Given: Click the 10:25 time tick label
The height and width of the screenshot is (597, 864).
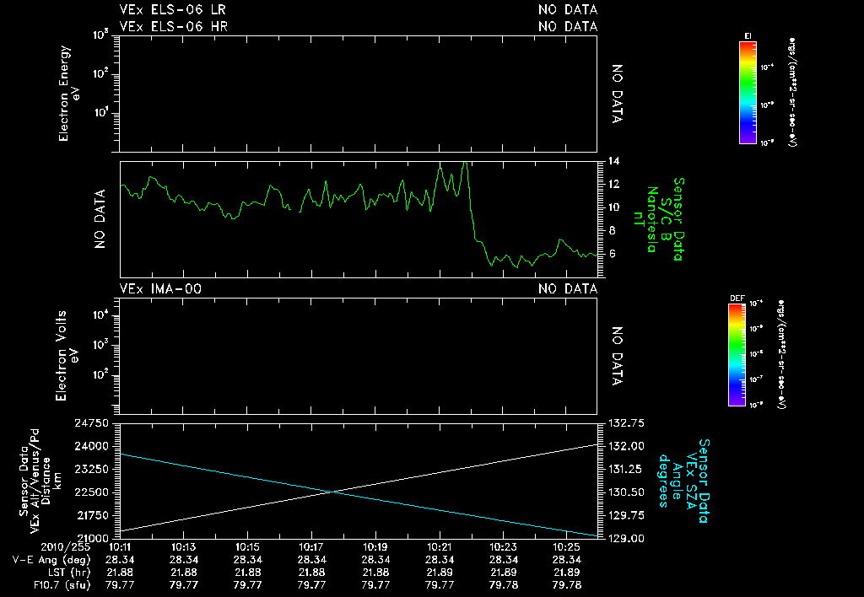Looking at the screenshot, I should [x=567, y=547].
